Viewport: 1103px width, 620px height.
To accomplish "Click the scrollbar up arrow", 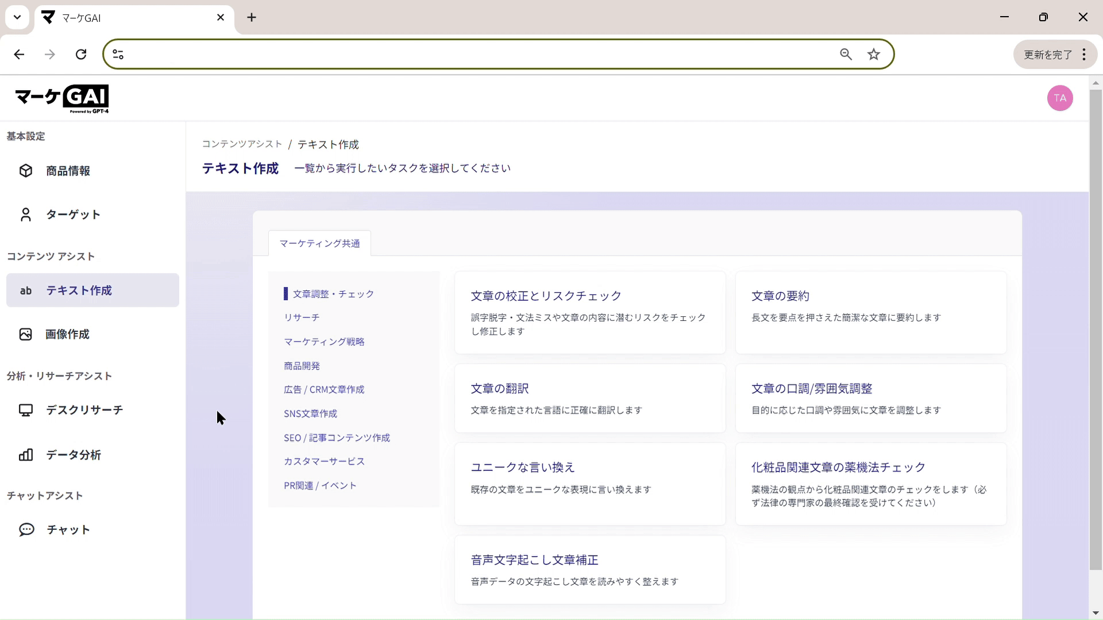I will click(x=1096, y=83).
